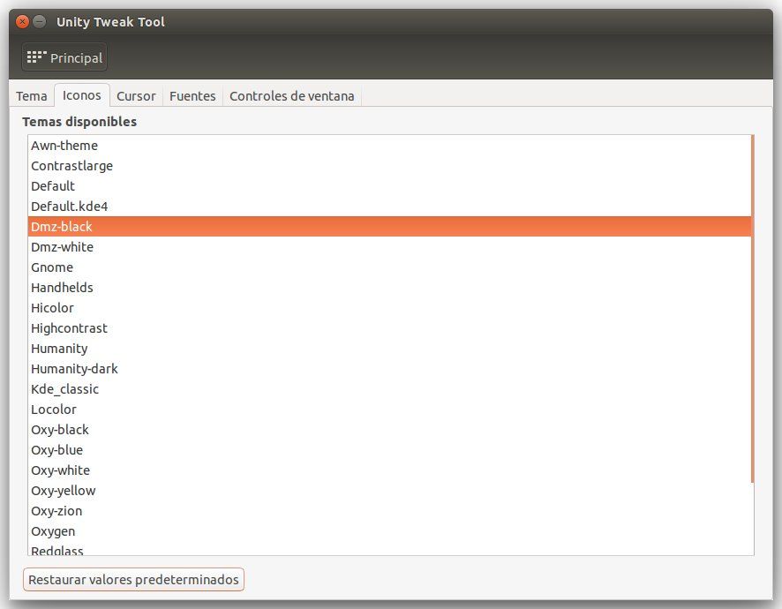Select the Oxy-black theme
This screenshot has width=782, height=609.
click(389, 430)
